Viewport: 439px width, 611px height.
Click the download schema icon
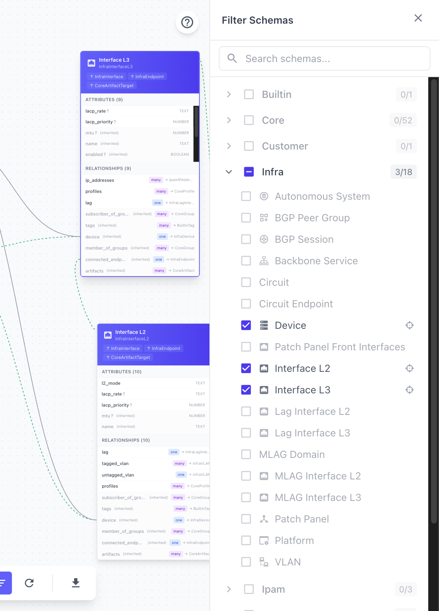76,583
